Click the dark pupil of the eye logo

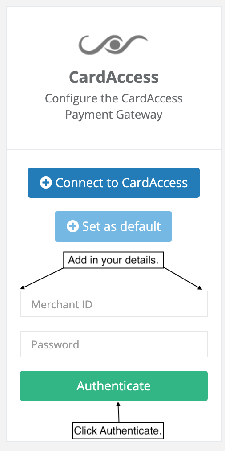pyautogui.click(x=115, y=44)
